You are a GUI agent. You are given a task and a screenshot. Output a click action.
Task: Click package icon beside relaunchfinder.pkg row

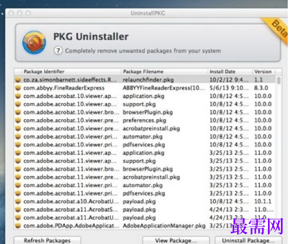click(x=18, y=80)
